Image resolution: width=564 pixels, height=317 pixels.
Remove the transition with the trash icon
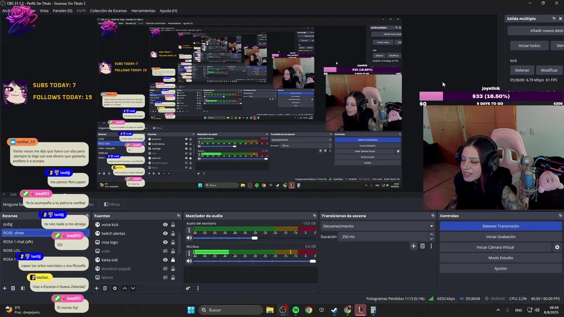coord(423,246)
